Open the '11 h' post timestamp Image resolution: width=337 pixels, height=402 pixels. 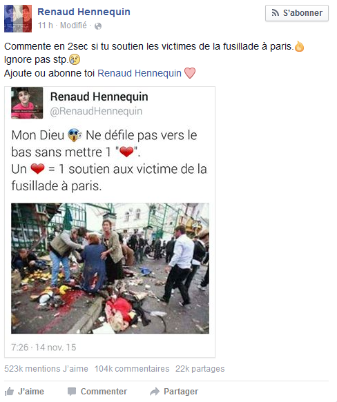(45, 26)
